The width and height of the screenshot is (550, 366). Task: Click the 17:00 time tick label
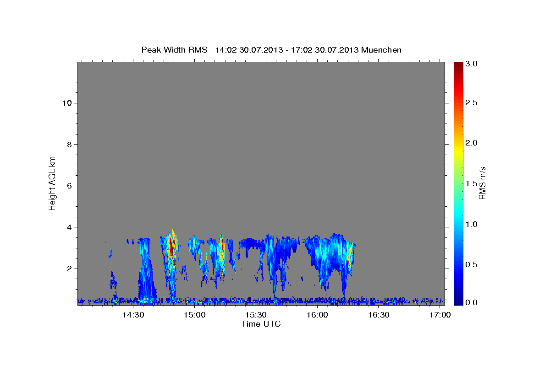(x=440, y=315)
